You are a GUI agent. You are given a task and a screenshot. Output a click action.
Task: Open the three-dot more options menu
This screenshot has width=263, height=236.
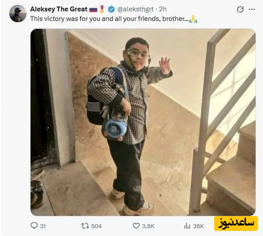pos(252,9)
